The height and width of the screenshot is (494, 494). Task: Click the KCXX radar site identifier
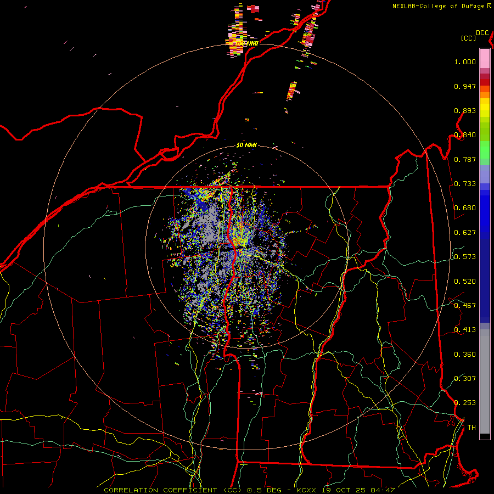click(306, 490)
